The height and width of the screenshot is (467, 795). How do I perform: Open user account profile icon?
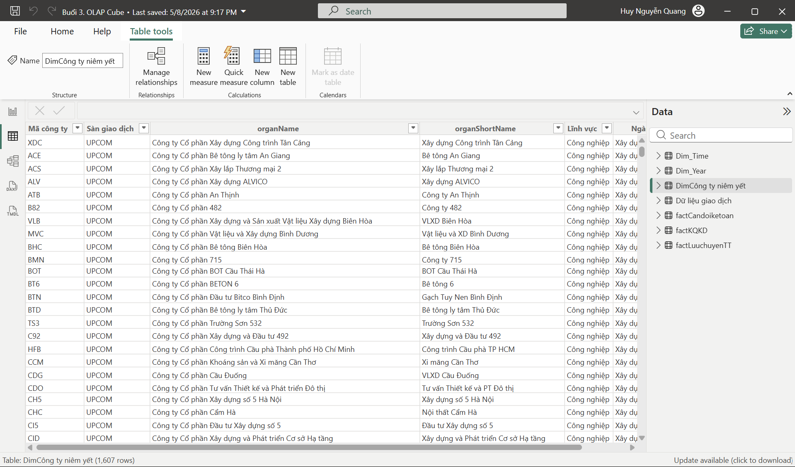(x=698, y=11)
